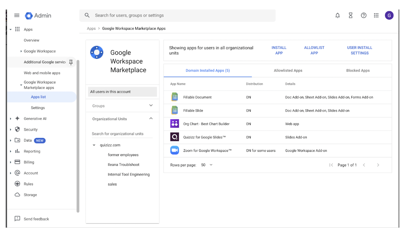Click the Generative AI sparkle icon
Image resolution: width=405 pixels, height=233 pixels.
[x=18, y=118]
